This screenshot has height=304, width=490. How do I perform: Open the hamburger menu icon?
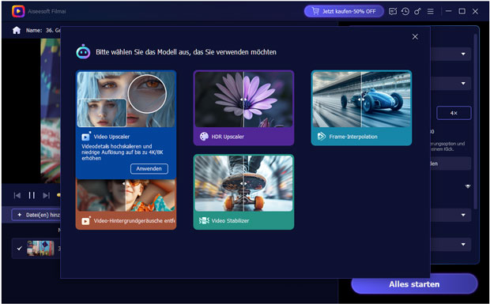point(431,12)
